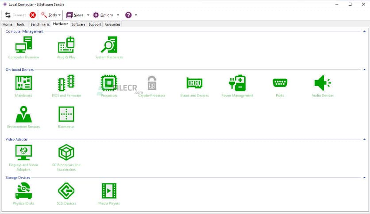This screenshot has height=214, width=370.
Task: Click the Connect toolbar button
Action: pyautogui.click(x=15, y=15)
